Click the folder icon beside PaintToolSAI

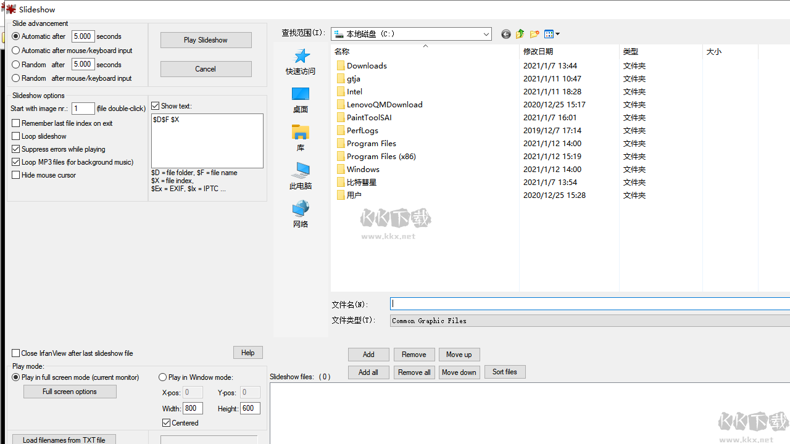click(x=341, y=118)
